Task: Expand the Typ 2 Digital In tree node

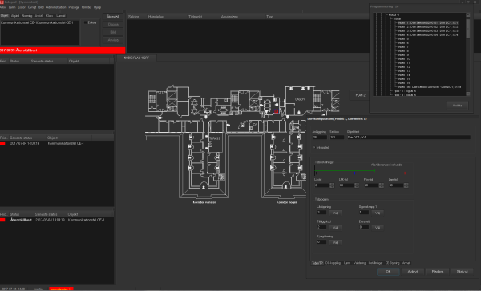Action: coord(390,91)
